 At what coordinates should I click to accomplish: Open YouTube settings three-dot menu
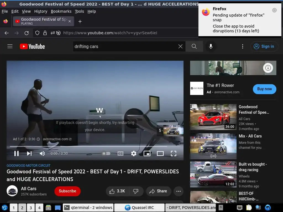tap(242, 46)
